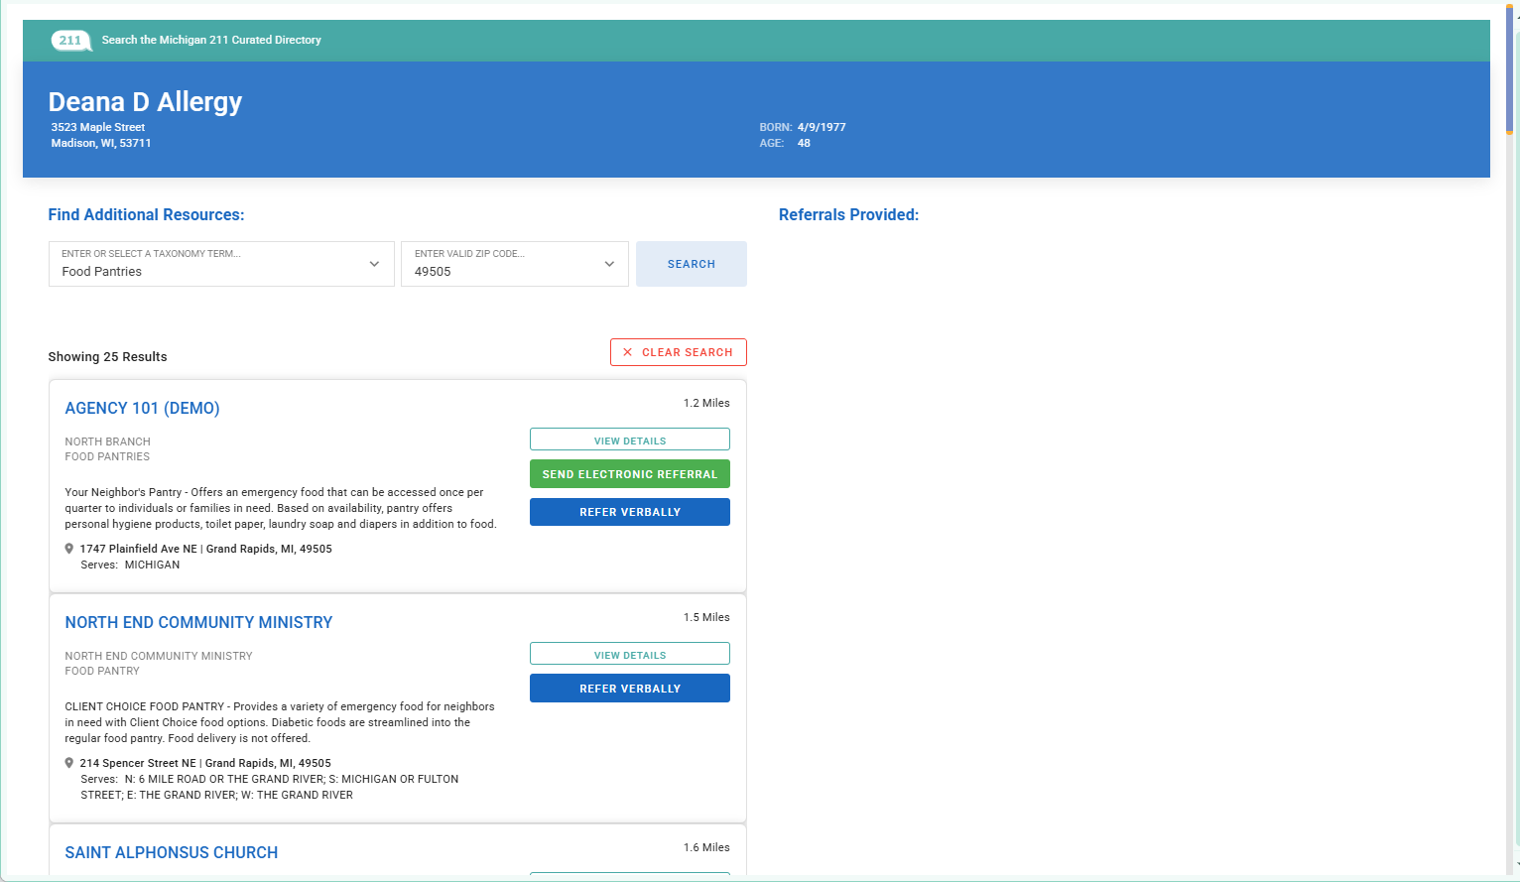
Task: Send an electronic referral to Agency 101
Action: click(x=629, y=474)
